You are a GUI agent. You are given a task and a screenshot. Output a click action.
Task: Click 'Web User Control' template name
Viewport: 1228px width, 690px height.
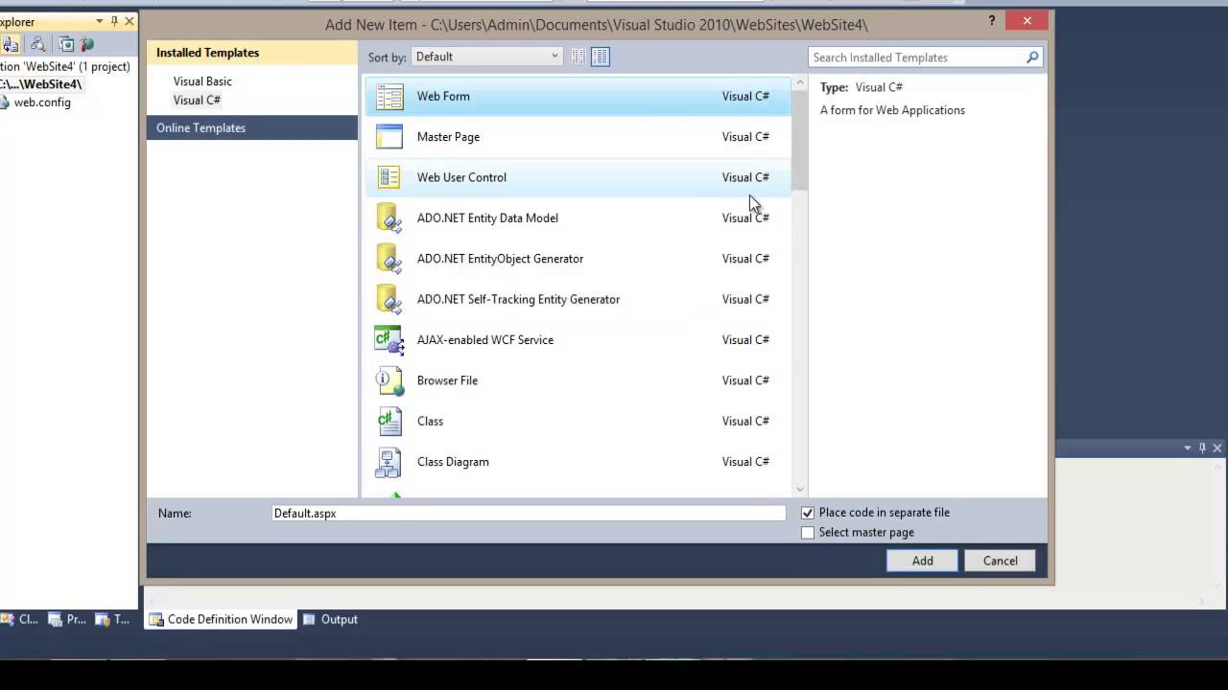point(461,177)
